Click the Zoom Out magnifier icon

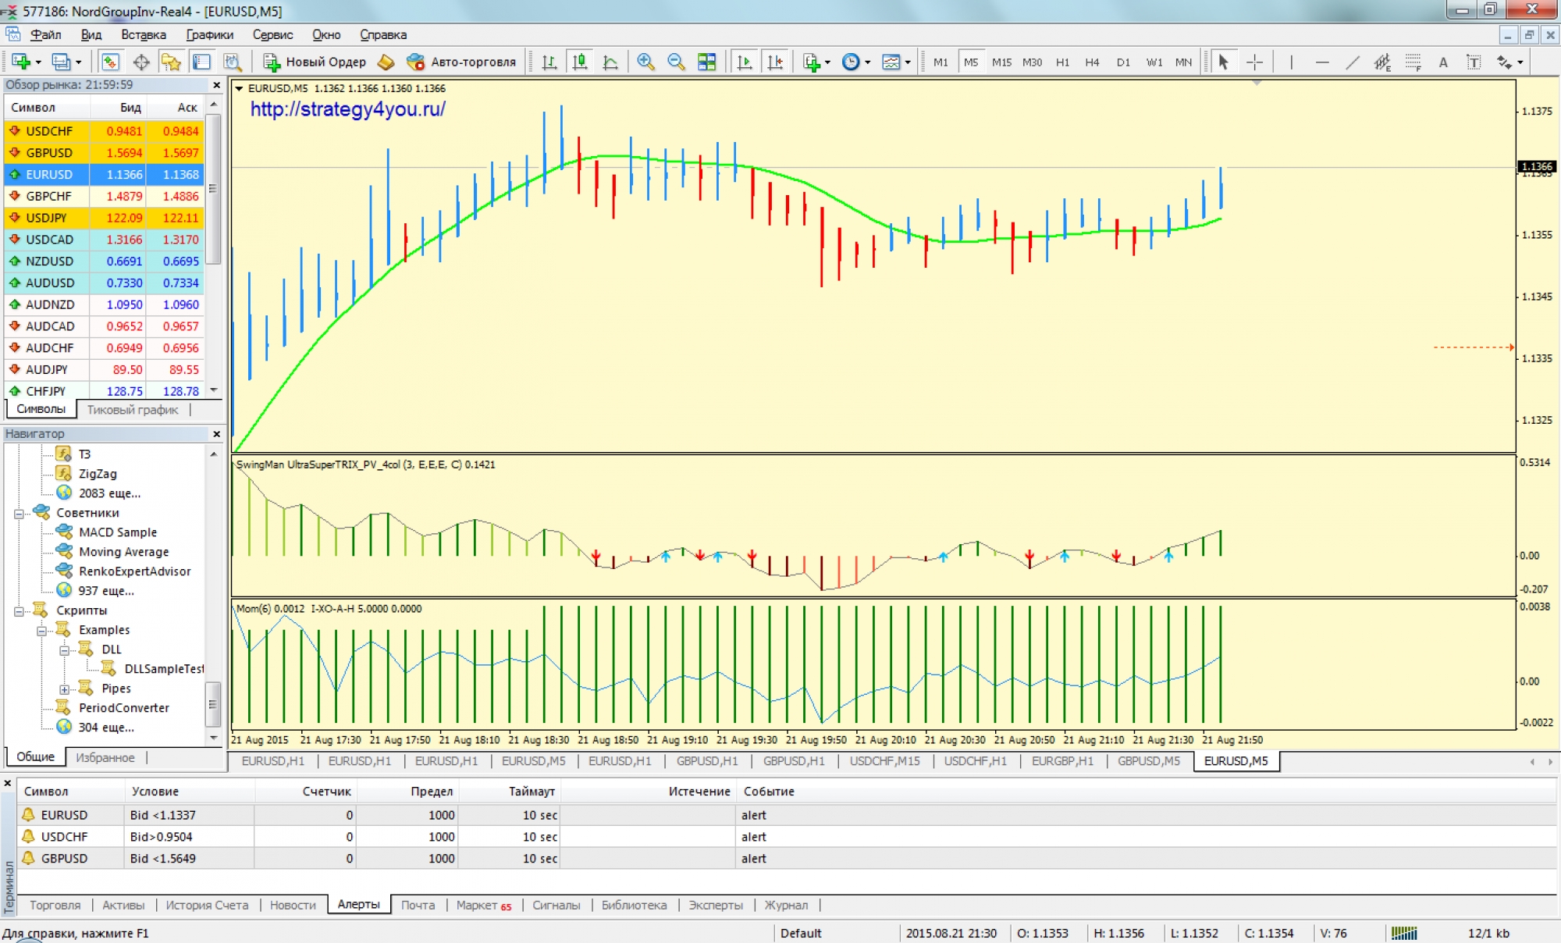coord(676,62)
